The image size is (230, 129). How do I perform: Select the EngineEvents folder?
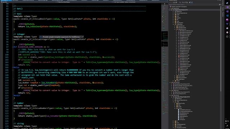tap(181, 26)
